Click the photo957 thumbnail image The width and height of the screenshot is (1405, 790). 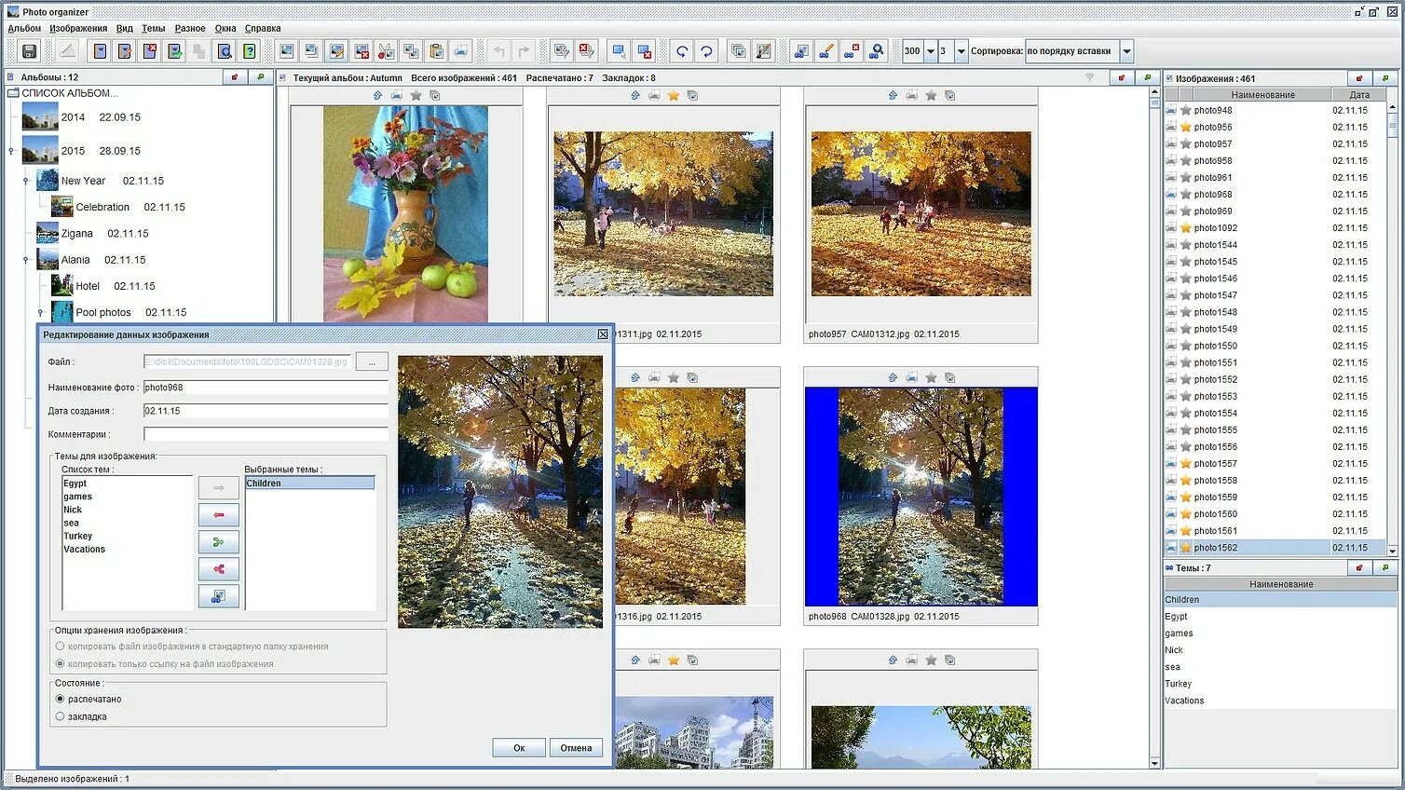click(x=921, y=213)
